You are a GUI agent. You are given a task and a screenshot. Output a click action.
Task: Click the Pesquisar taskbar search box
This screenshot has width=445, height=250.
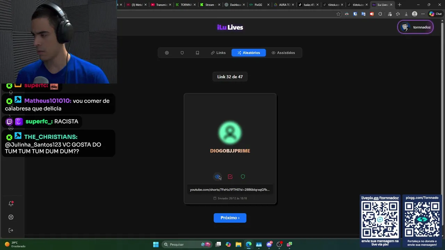(x=188, y=244)
